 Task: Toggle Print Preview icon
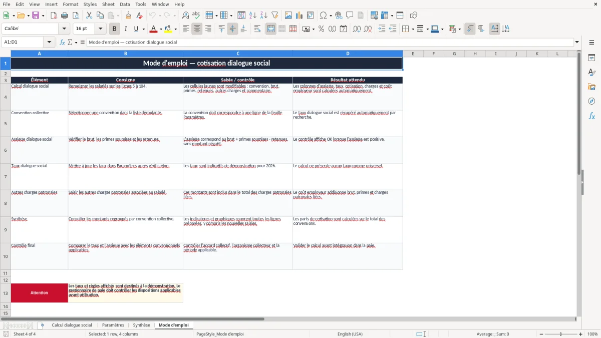tap(75, 16)
